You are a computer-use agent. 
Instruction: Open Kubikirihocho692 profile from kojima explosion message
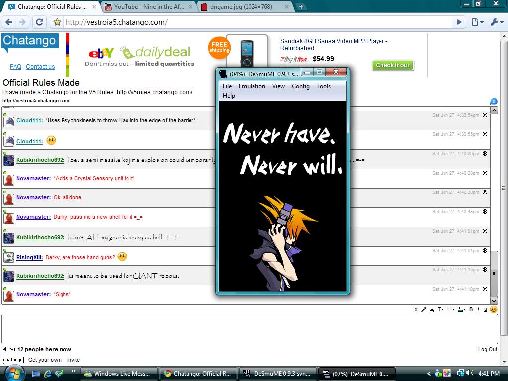(x=41, y=160)
